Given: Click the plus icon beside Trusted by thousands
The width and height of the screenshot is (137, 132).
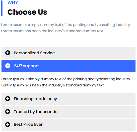Looking at the screenshot, I should tap(8, 112).
